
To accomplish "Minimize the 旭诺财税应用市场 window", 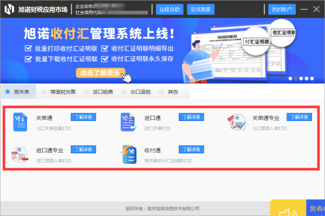I will 304,9.
